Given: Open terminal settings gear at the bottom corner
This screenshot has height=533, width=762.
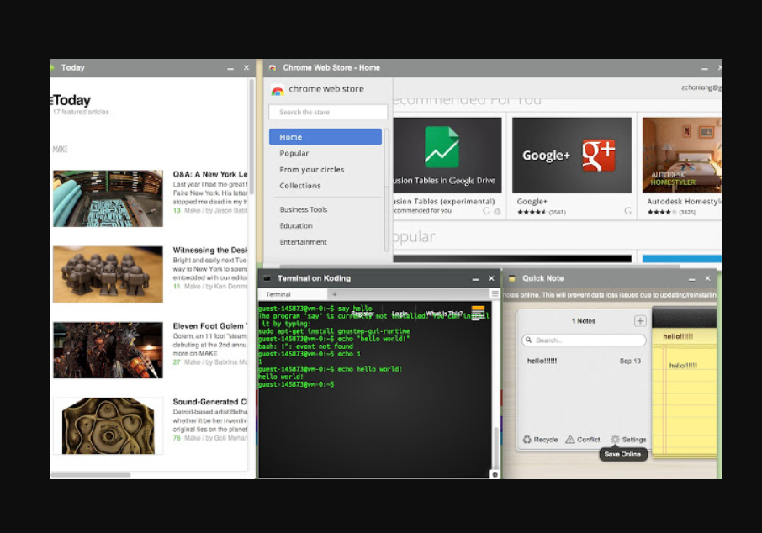Looking at the screenshot, I should coord(495,475).
